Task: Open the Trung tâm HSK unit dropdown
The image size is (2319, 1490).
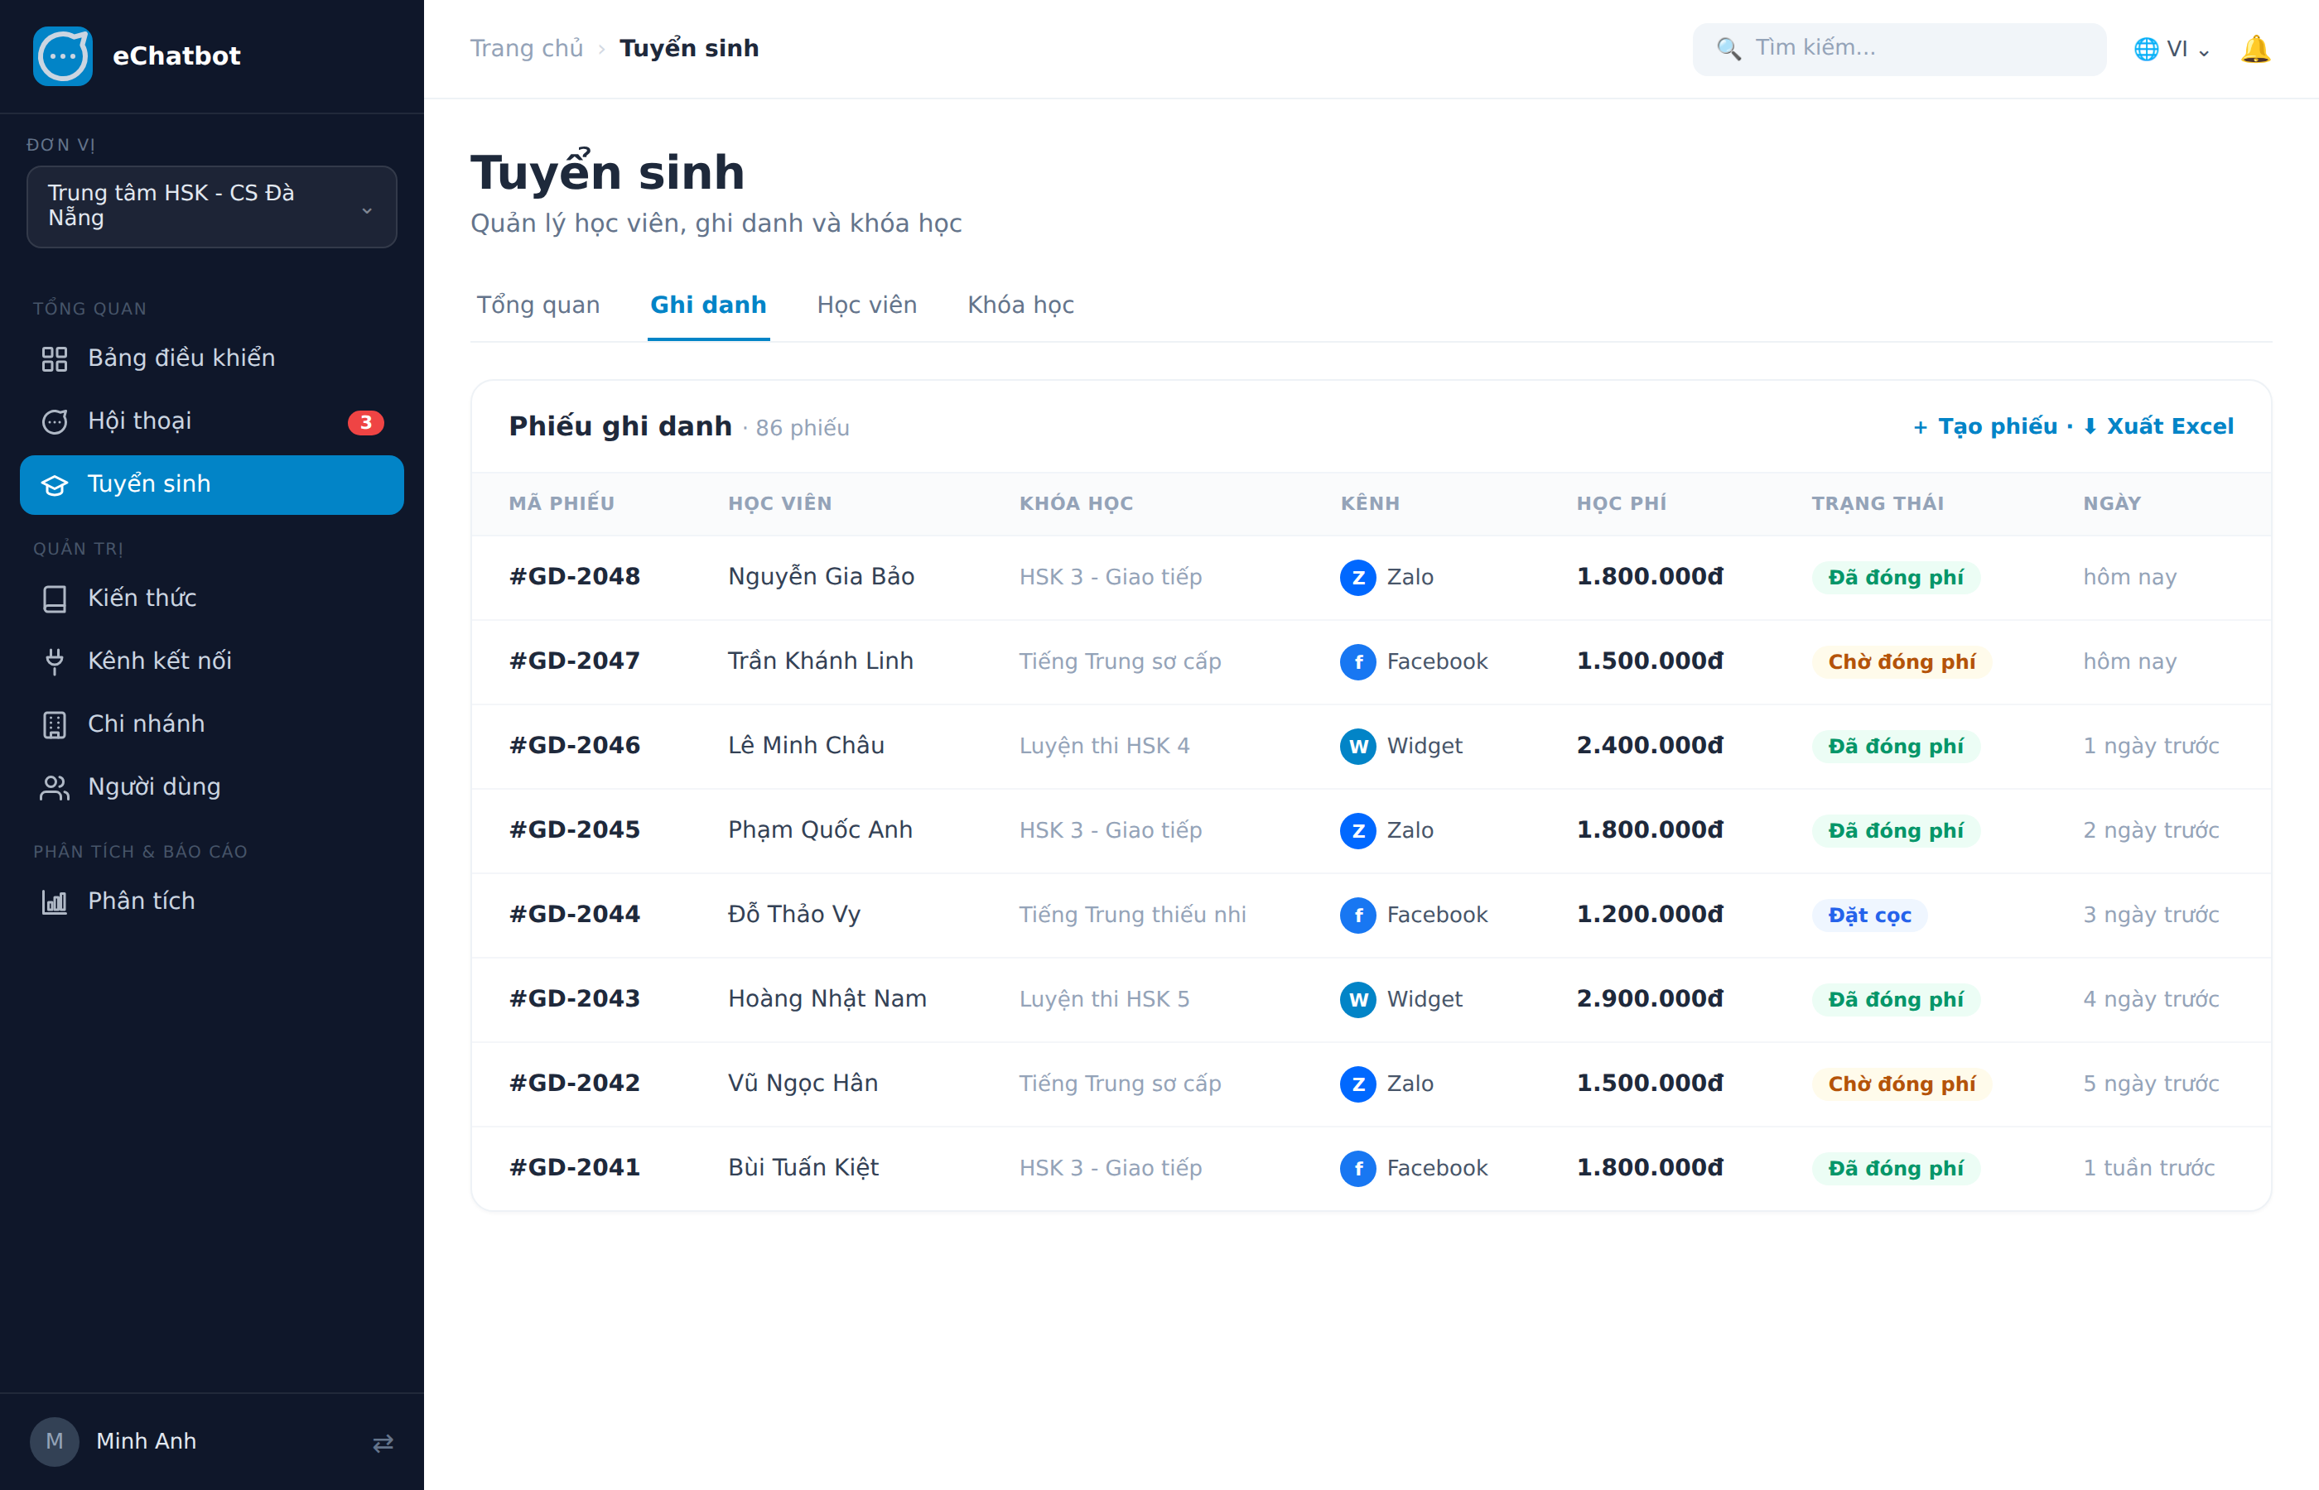Action: tap(212, 206)
